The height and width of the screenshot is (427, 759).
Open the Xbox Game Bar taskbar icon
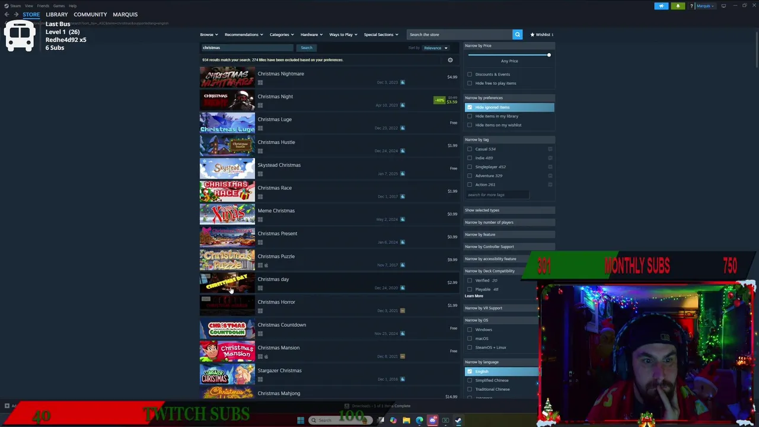tap(445, 420)
